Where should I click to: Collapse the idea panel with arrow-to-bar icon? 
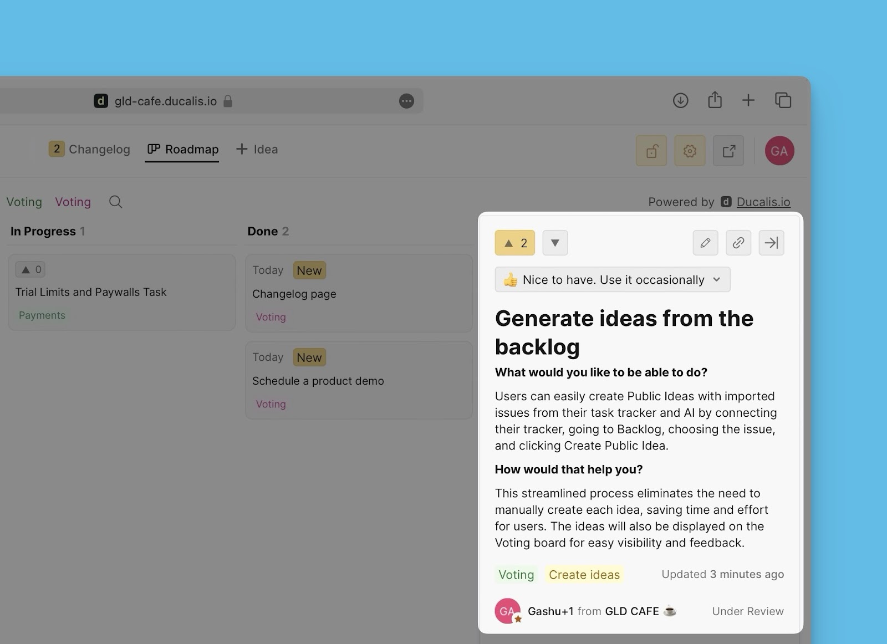tap(771, 243)
